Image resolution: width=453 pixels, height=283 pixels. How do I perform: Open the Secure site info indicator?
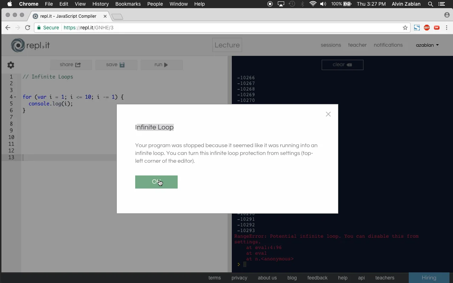point(48,28)
